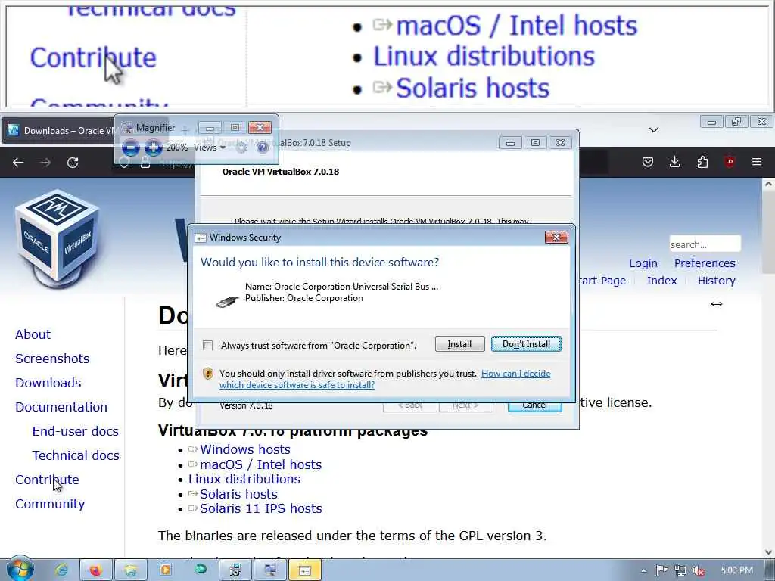The width and height of the screenshot is (775, 581).
Task: Open the Solaris 11 IPS hosts link
Action: pyautogui.click(x=260, y=508)
